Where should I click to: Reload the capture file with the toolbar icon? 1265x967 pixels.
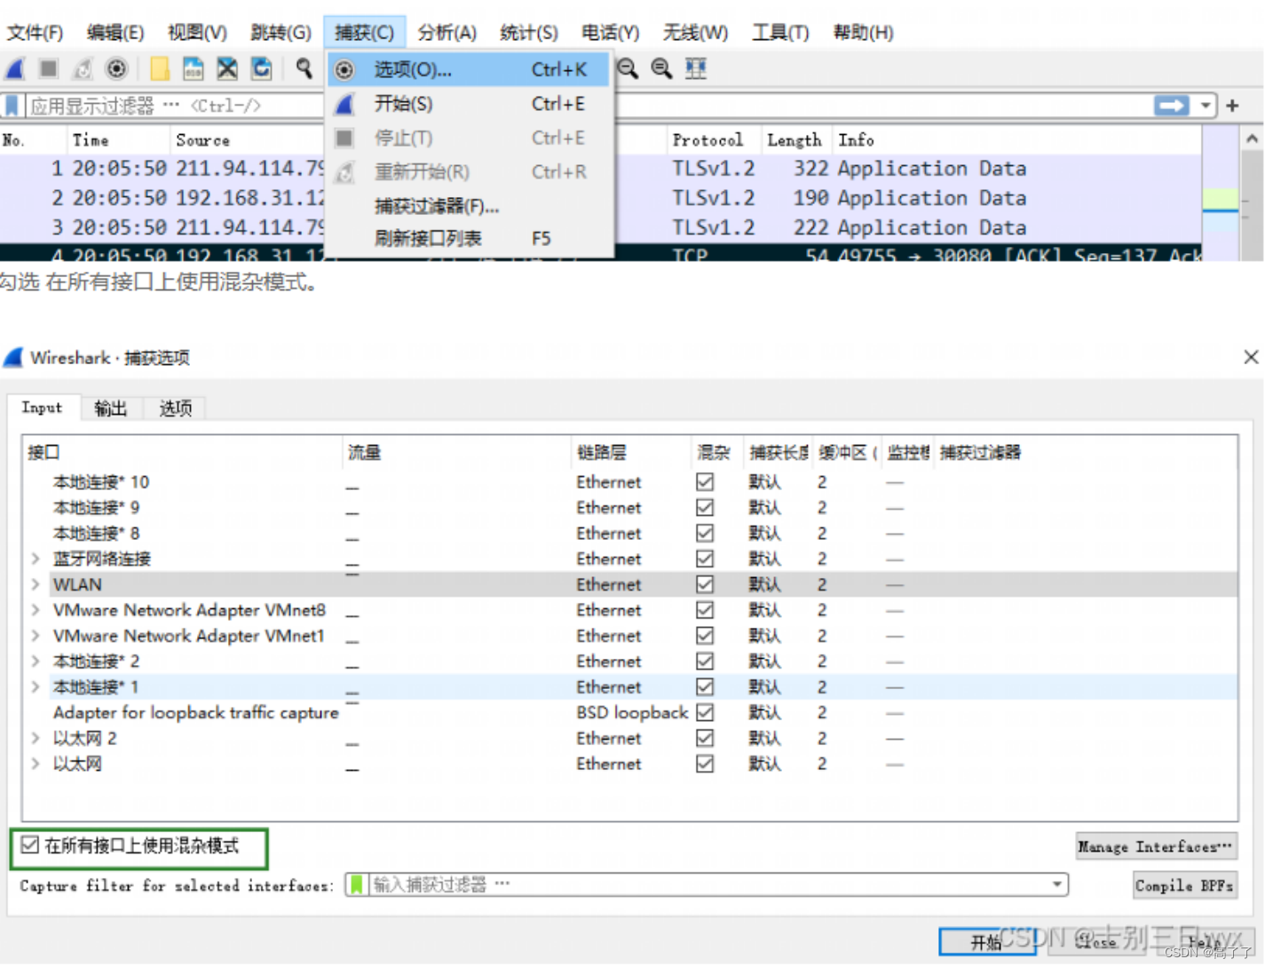point(262,68)
